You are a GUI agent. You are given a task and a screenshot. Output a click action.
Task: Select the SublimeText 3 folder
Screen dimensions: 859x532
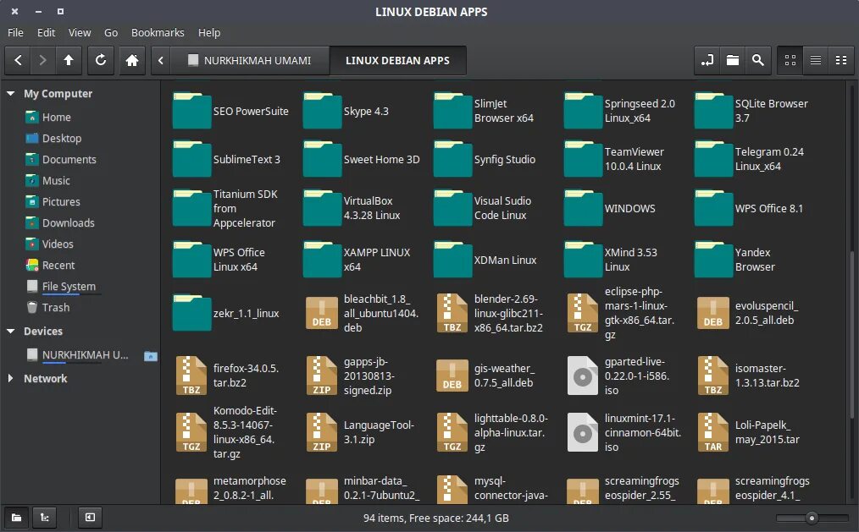226,159
